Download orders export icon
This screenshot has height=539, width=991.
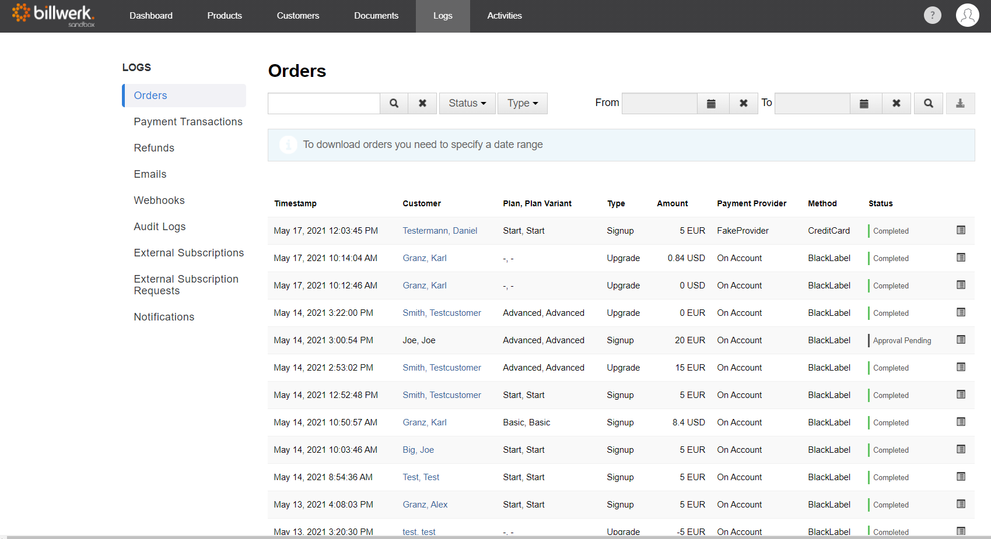click(960, 103)
